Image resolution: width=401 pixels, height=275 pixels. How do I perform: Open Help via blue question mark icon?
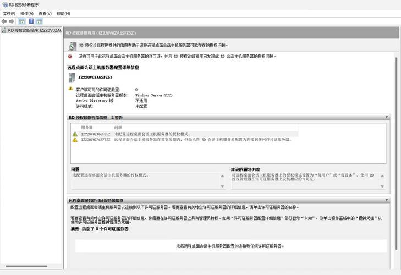point(31,21)
